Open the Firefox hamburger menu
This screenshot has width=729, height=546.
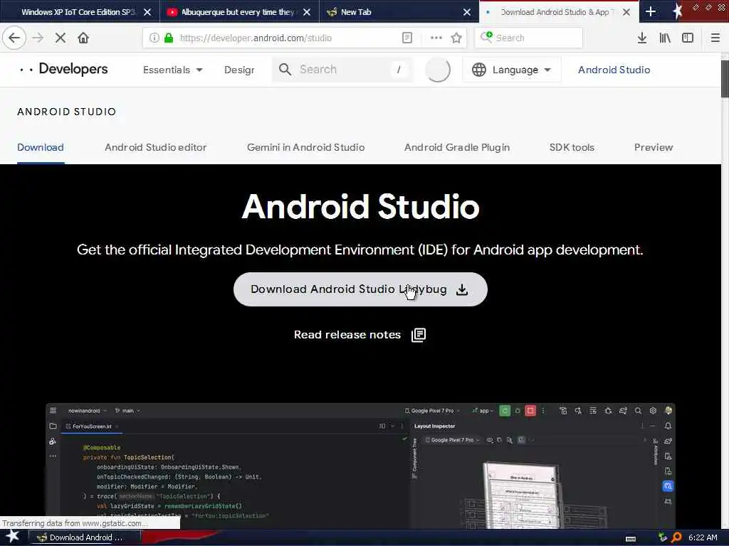click(715, 38)
